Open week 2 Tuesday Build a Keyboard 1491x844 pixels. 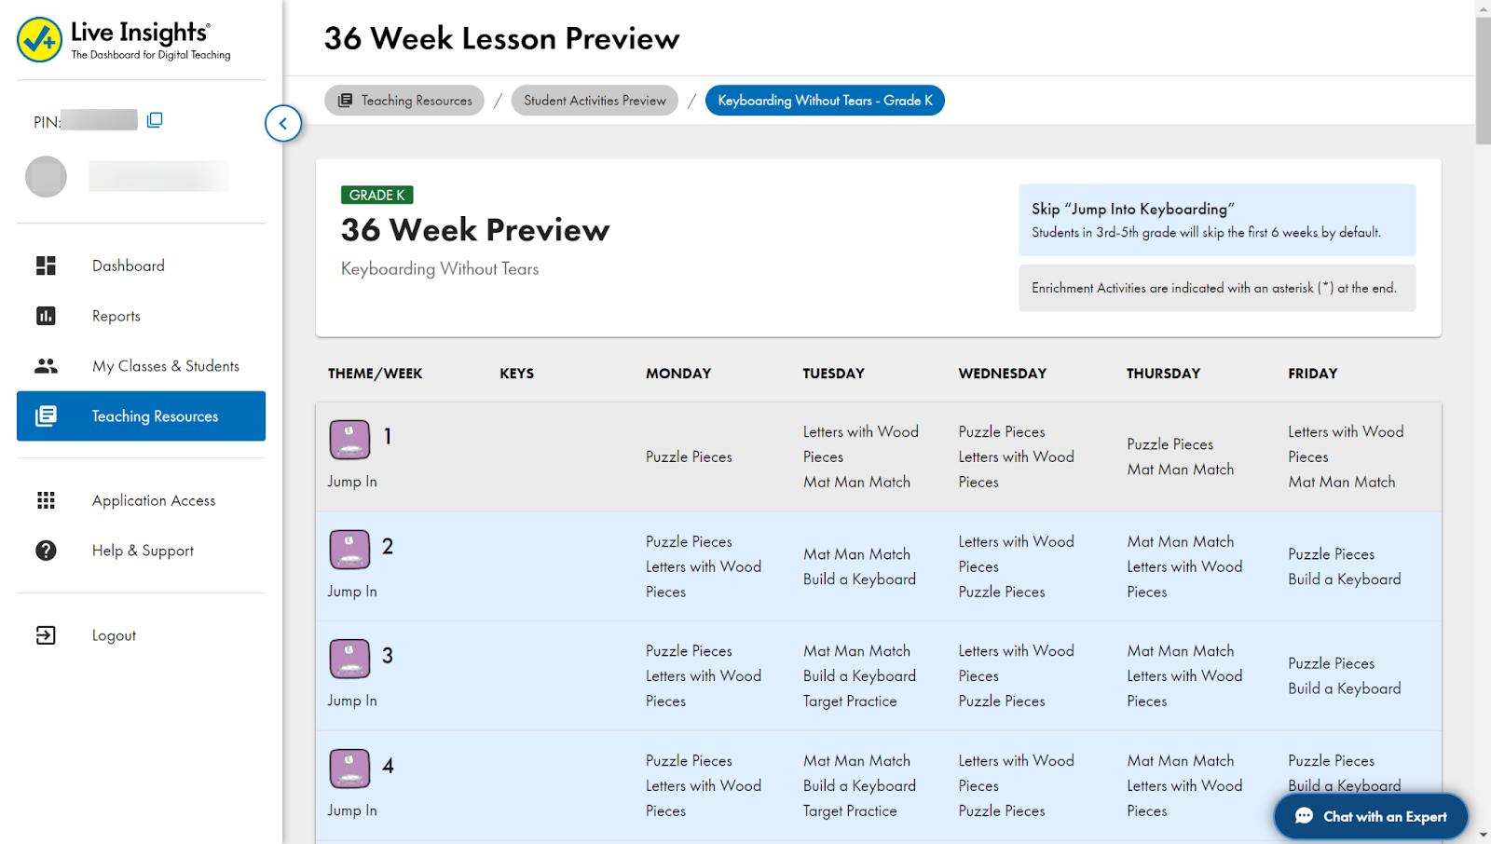click(859, 579)
